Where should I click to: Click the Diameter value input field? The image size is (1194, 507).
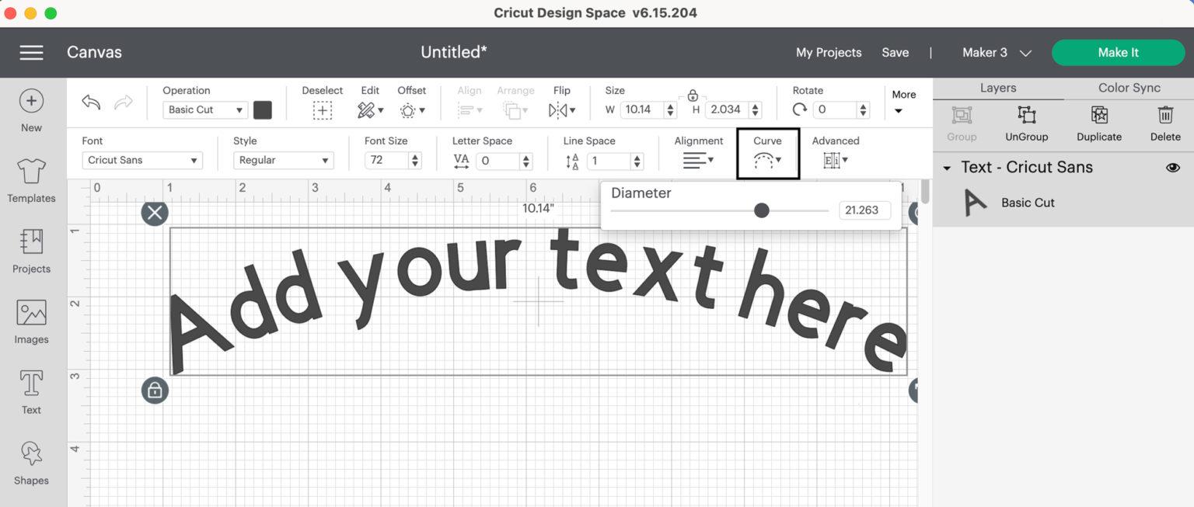864,210
